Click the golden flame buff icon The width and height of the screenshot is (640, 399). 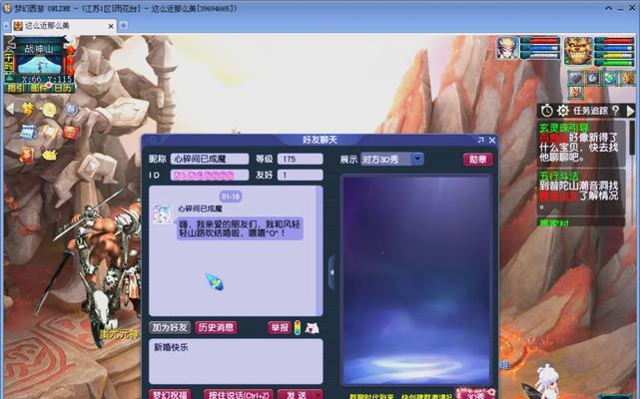pyautogui.click(x=628, y=79)
